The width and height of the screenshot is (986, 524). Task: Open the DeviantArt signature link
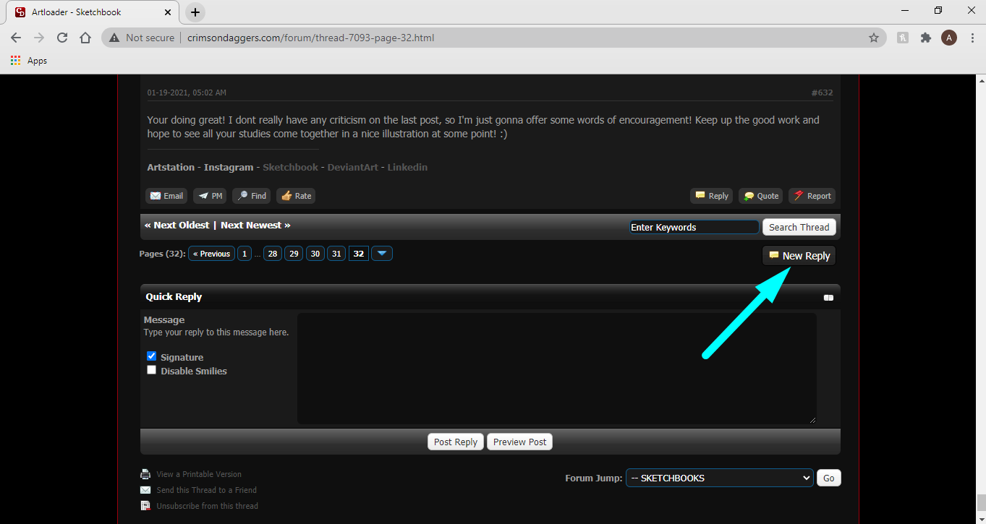pos(353,167)
